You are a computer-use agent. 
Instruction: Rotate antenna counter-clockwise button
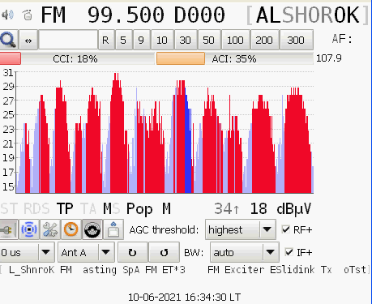[x=164, y=252]
